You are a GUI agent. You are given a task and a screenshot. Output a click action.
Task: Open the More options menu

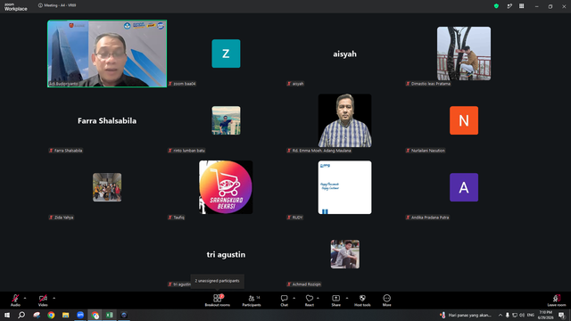coord(386,300)
